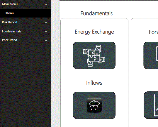The height and width of the screenshot is (127, 158).
Task: Click the Price Trend label in sidebar
Action: click(9, 40)
